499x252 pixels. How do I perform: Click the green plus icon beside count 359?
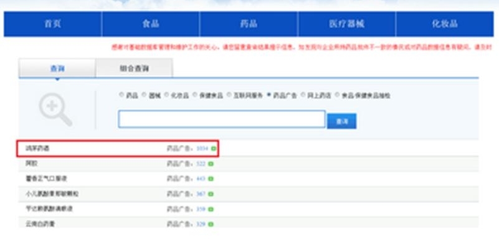click(x=211, y=209)
